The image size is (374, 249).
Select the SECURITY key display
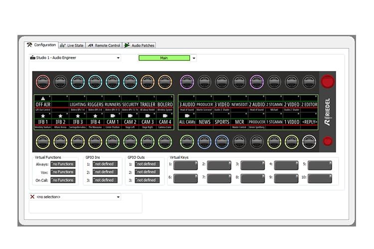coord(130,104)
